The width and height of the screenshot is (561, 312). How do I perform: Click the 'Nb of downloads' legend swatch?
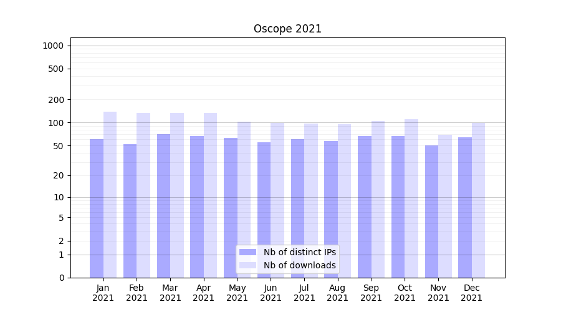247,265
